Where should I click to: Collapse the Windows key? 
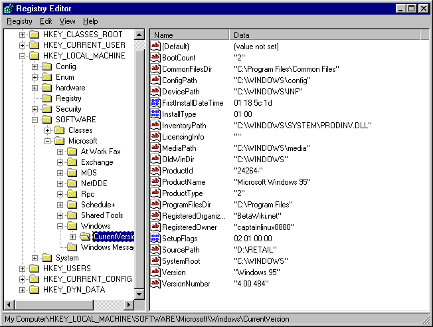click(x=60, y=227)
